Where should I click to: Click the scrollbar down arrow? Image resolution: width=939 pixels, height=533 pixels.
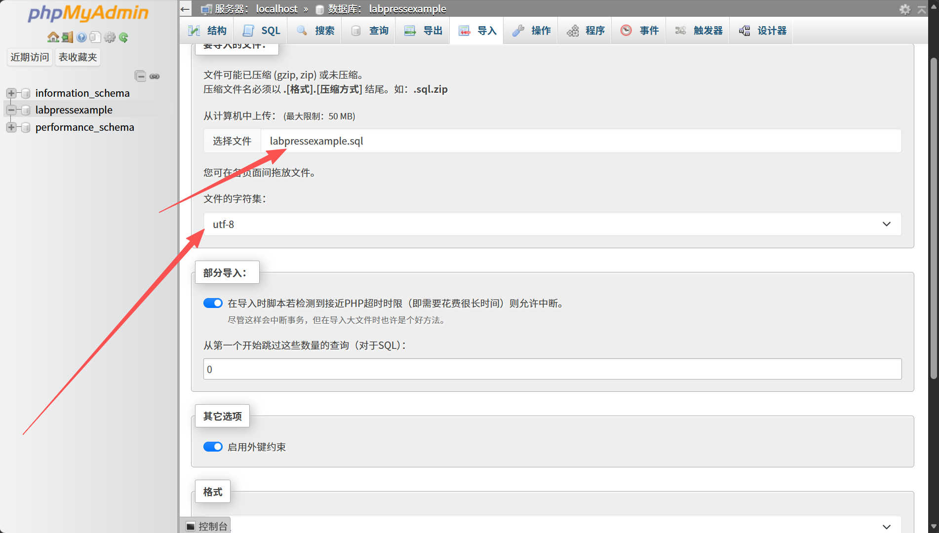[x=934, y=527]
